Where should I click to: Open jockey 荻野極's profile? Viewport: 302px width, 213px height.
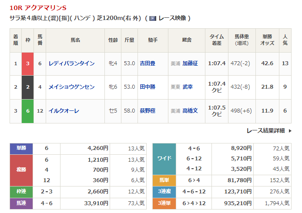pyautogui.click(x=147, y=111)
